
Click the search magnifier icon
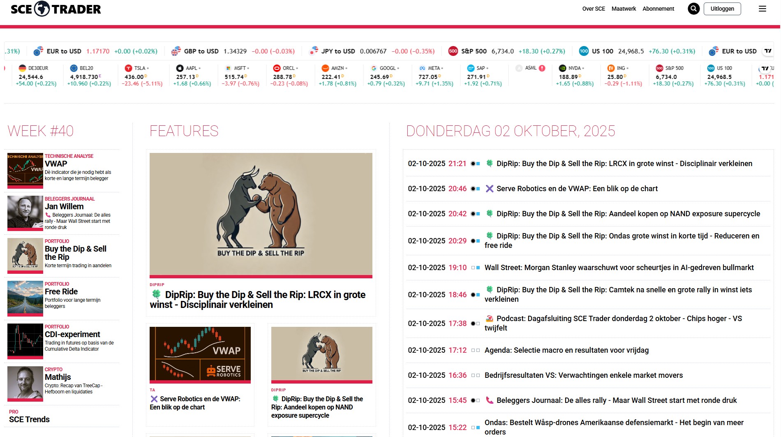(693, 9)
